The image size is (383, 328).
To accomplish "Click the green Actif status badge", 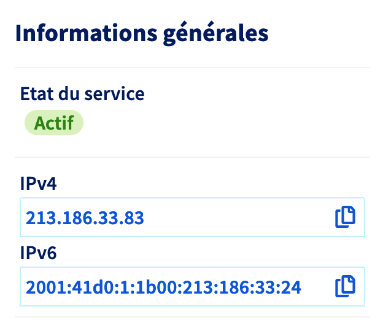I will pos(53,123).
